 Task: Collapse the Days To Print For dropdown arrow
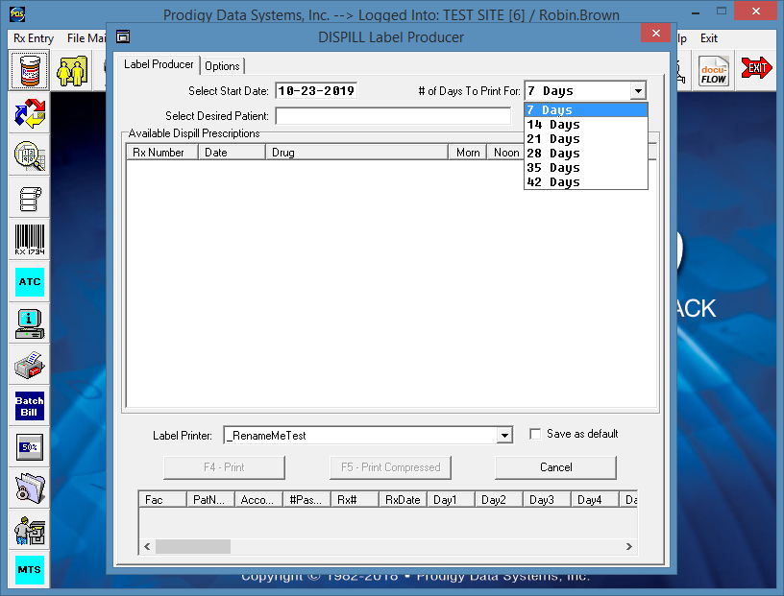click(x=639, y=91)
